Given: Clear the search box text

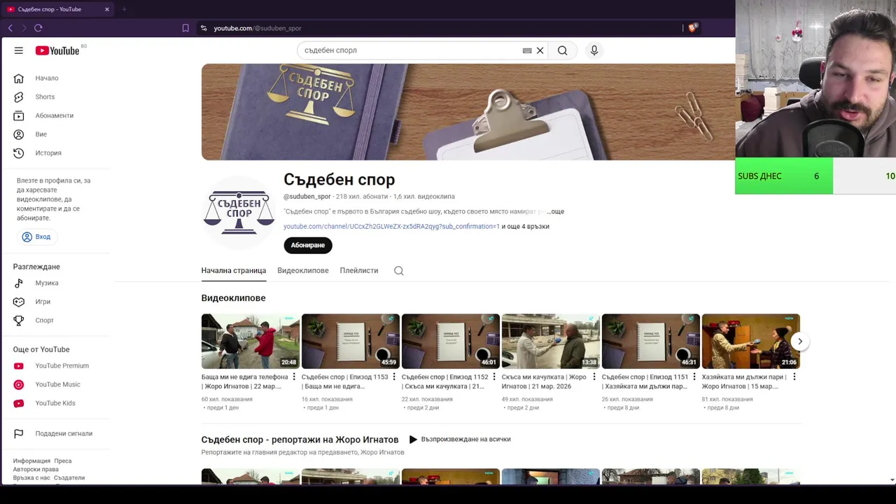Looking at the screenshot, I should tap(540, 50).
